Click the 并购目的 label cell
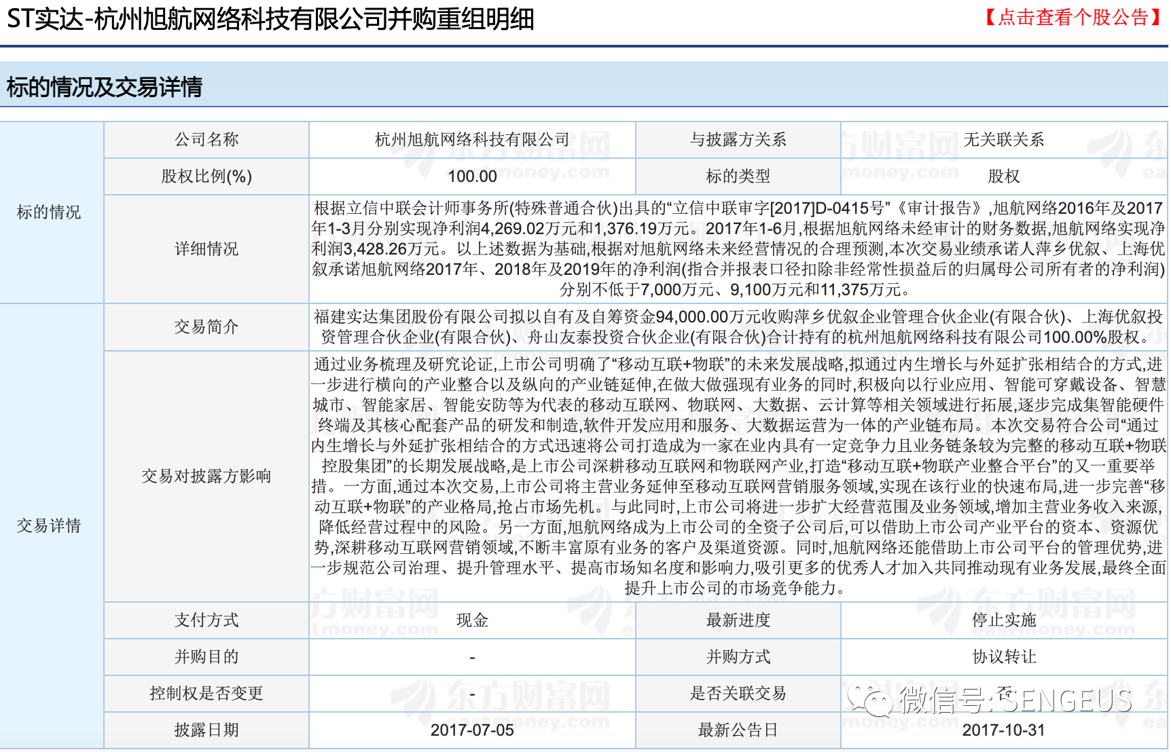 click(206, 657)
